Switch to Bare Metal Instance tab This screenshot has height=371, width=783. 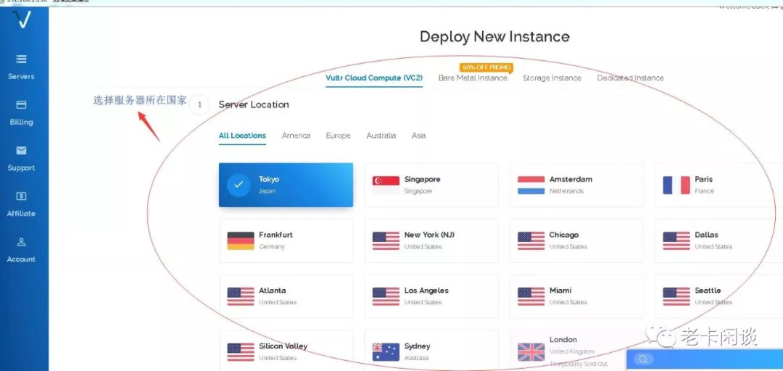coord(473,78)
